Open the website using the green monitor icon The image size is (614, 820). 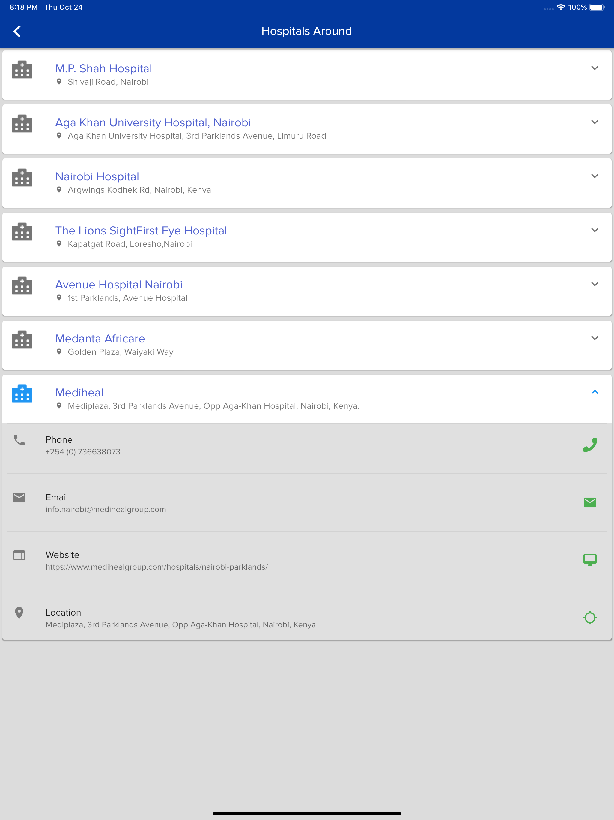590,560
